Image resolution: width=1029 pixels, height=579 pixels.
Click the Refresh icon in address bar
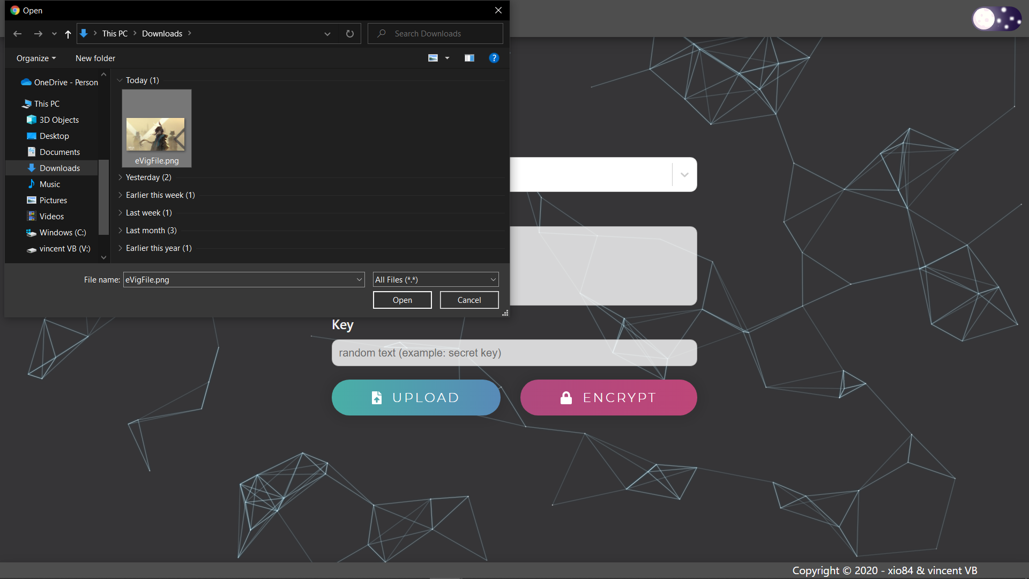coord(350,34)
